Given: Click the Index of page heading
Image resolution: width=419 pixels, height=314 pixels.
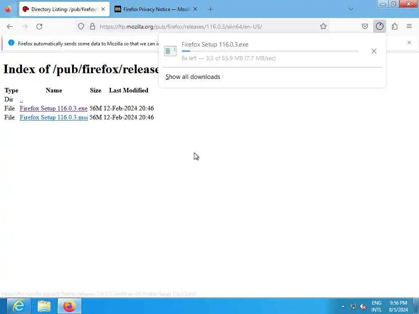Looking at the screenshot, I should pos(81,69).
